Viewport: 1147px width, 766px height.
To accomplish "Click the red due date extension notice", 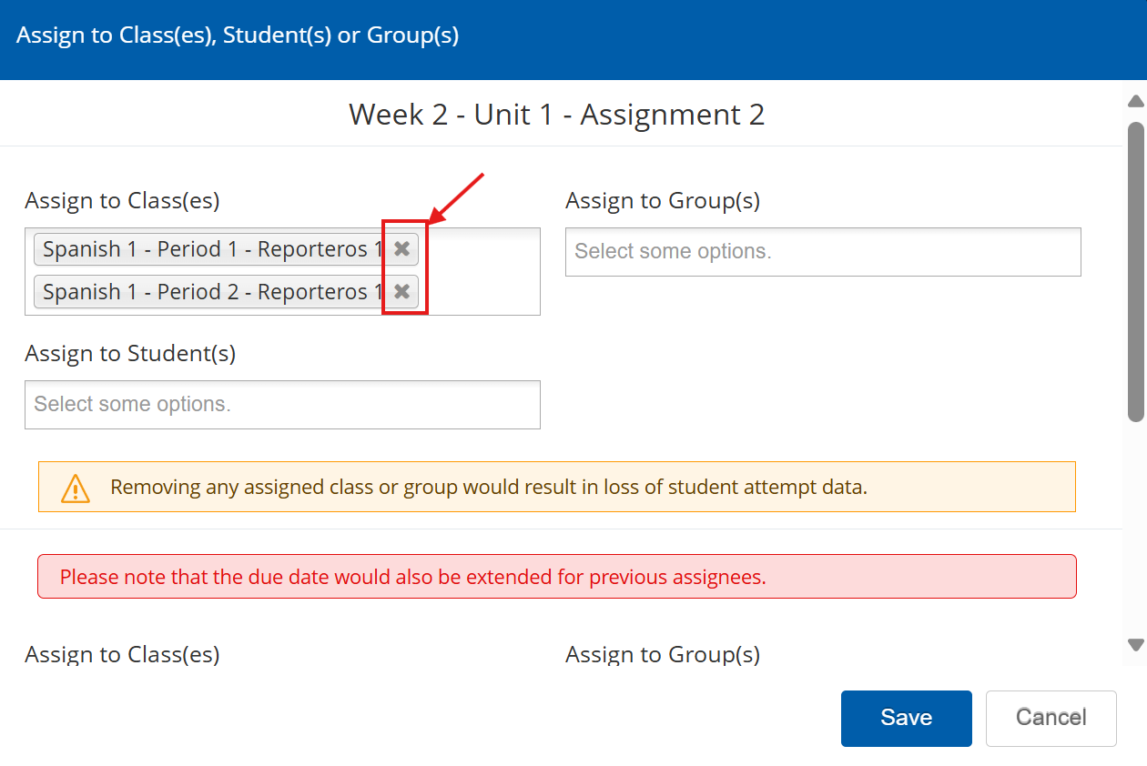I will (412, 577).
